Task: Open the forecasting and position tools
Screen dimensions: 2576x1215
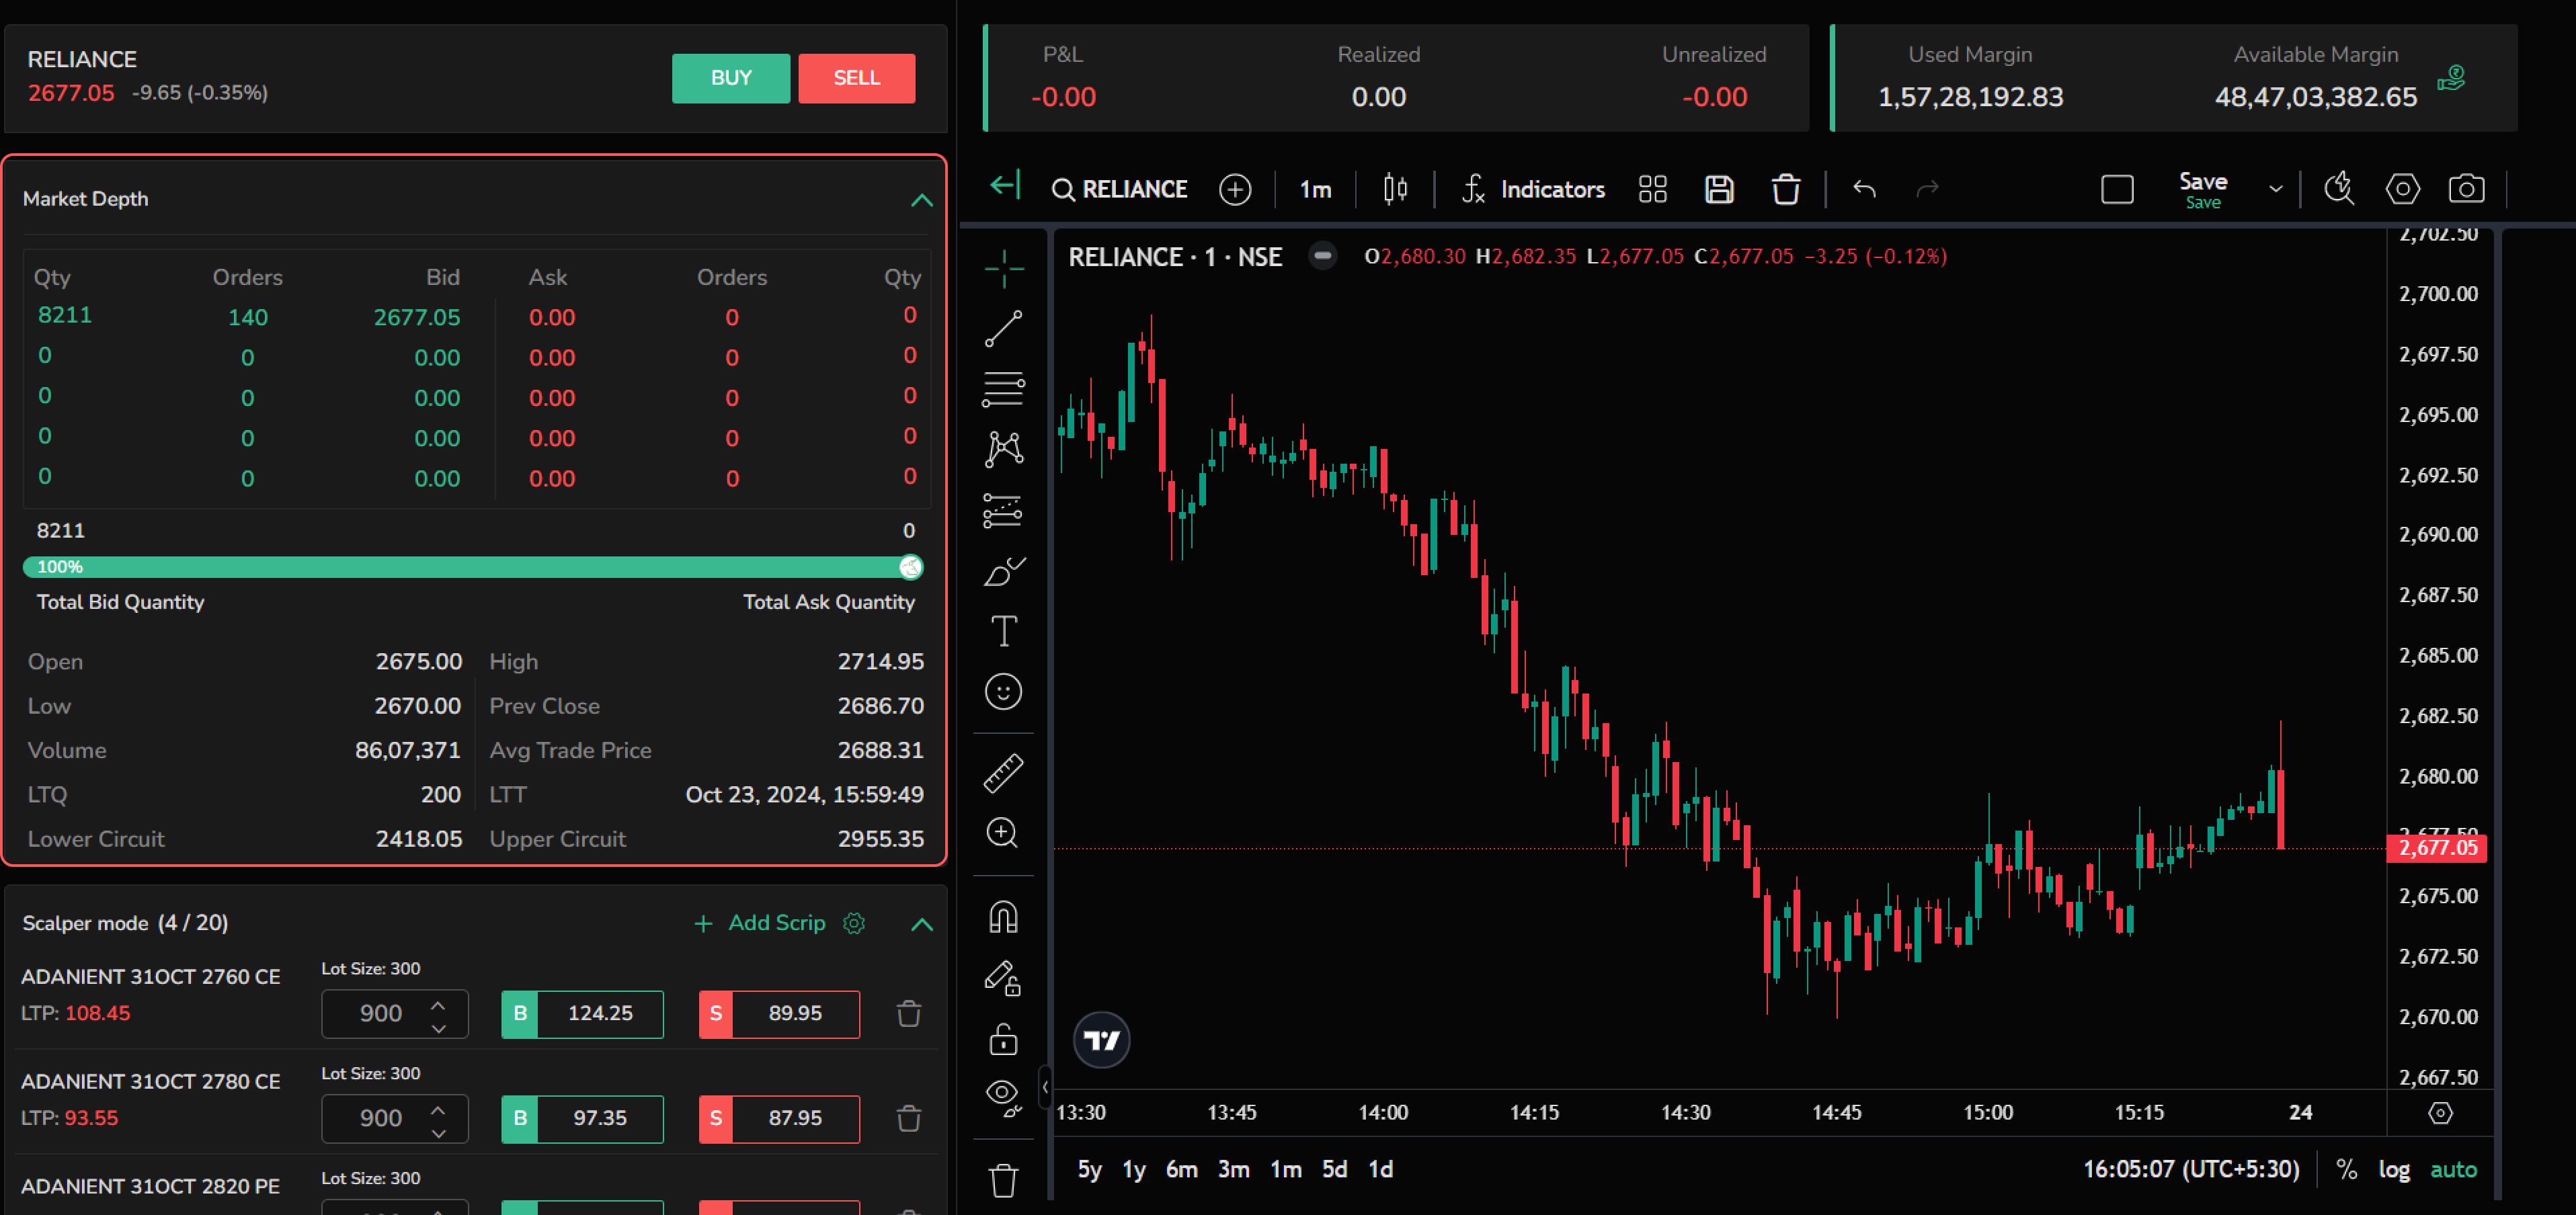Action: coord(1003,510)
